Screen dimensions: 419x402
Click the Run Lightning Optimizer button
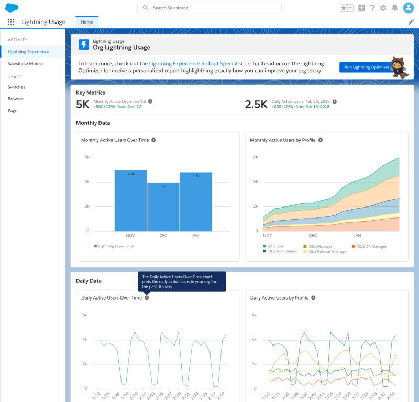click(x=367, y=67)
